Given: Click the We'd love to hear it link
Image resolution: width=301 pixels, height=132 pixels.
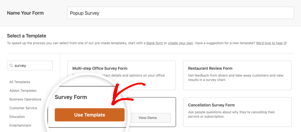Looking at the screenshot, I should point(271,43).
